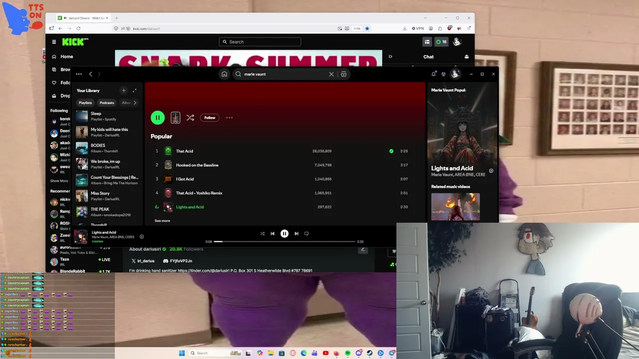Add 'Lights and Acid' from the right panel
Image resolution: width=639 pixels, height=359 pixels.
pos(491,171)
